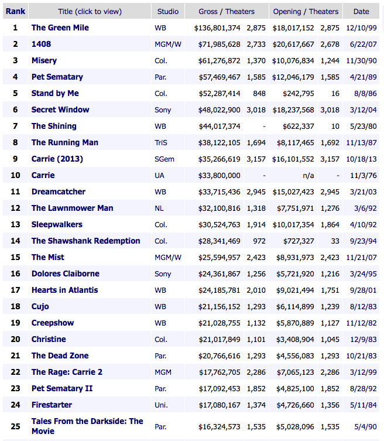Select the Pet Sematary link
The height and width of the screenshot is (441, 384).
tap(57, 77)
